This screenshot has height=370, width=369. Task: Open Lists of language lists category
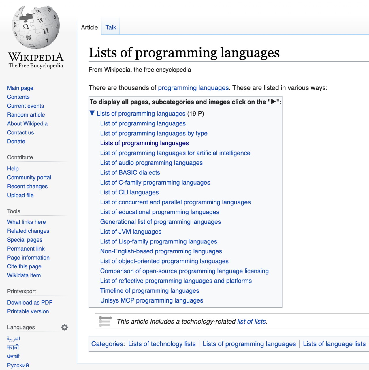point(334,344)
